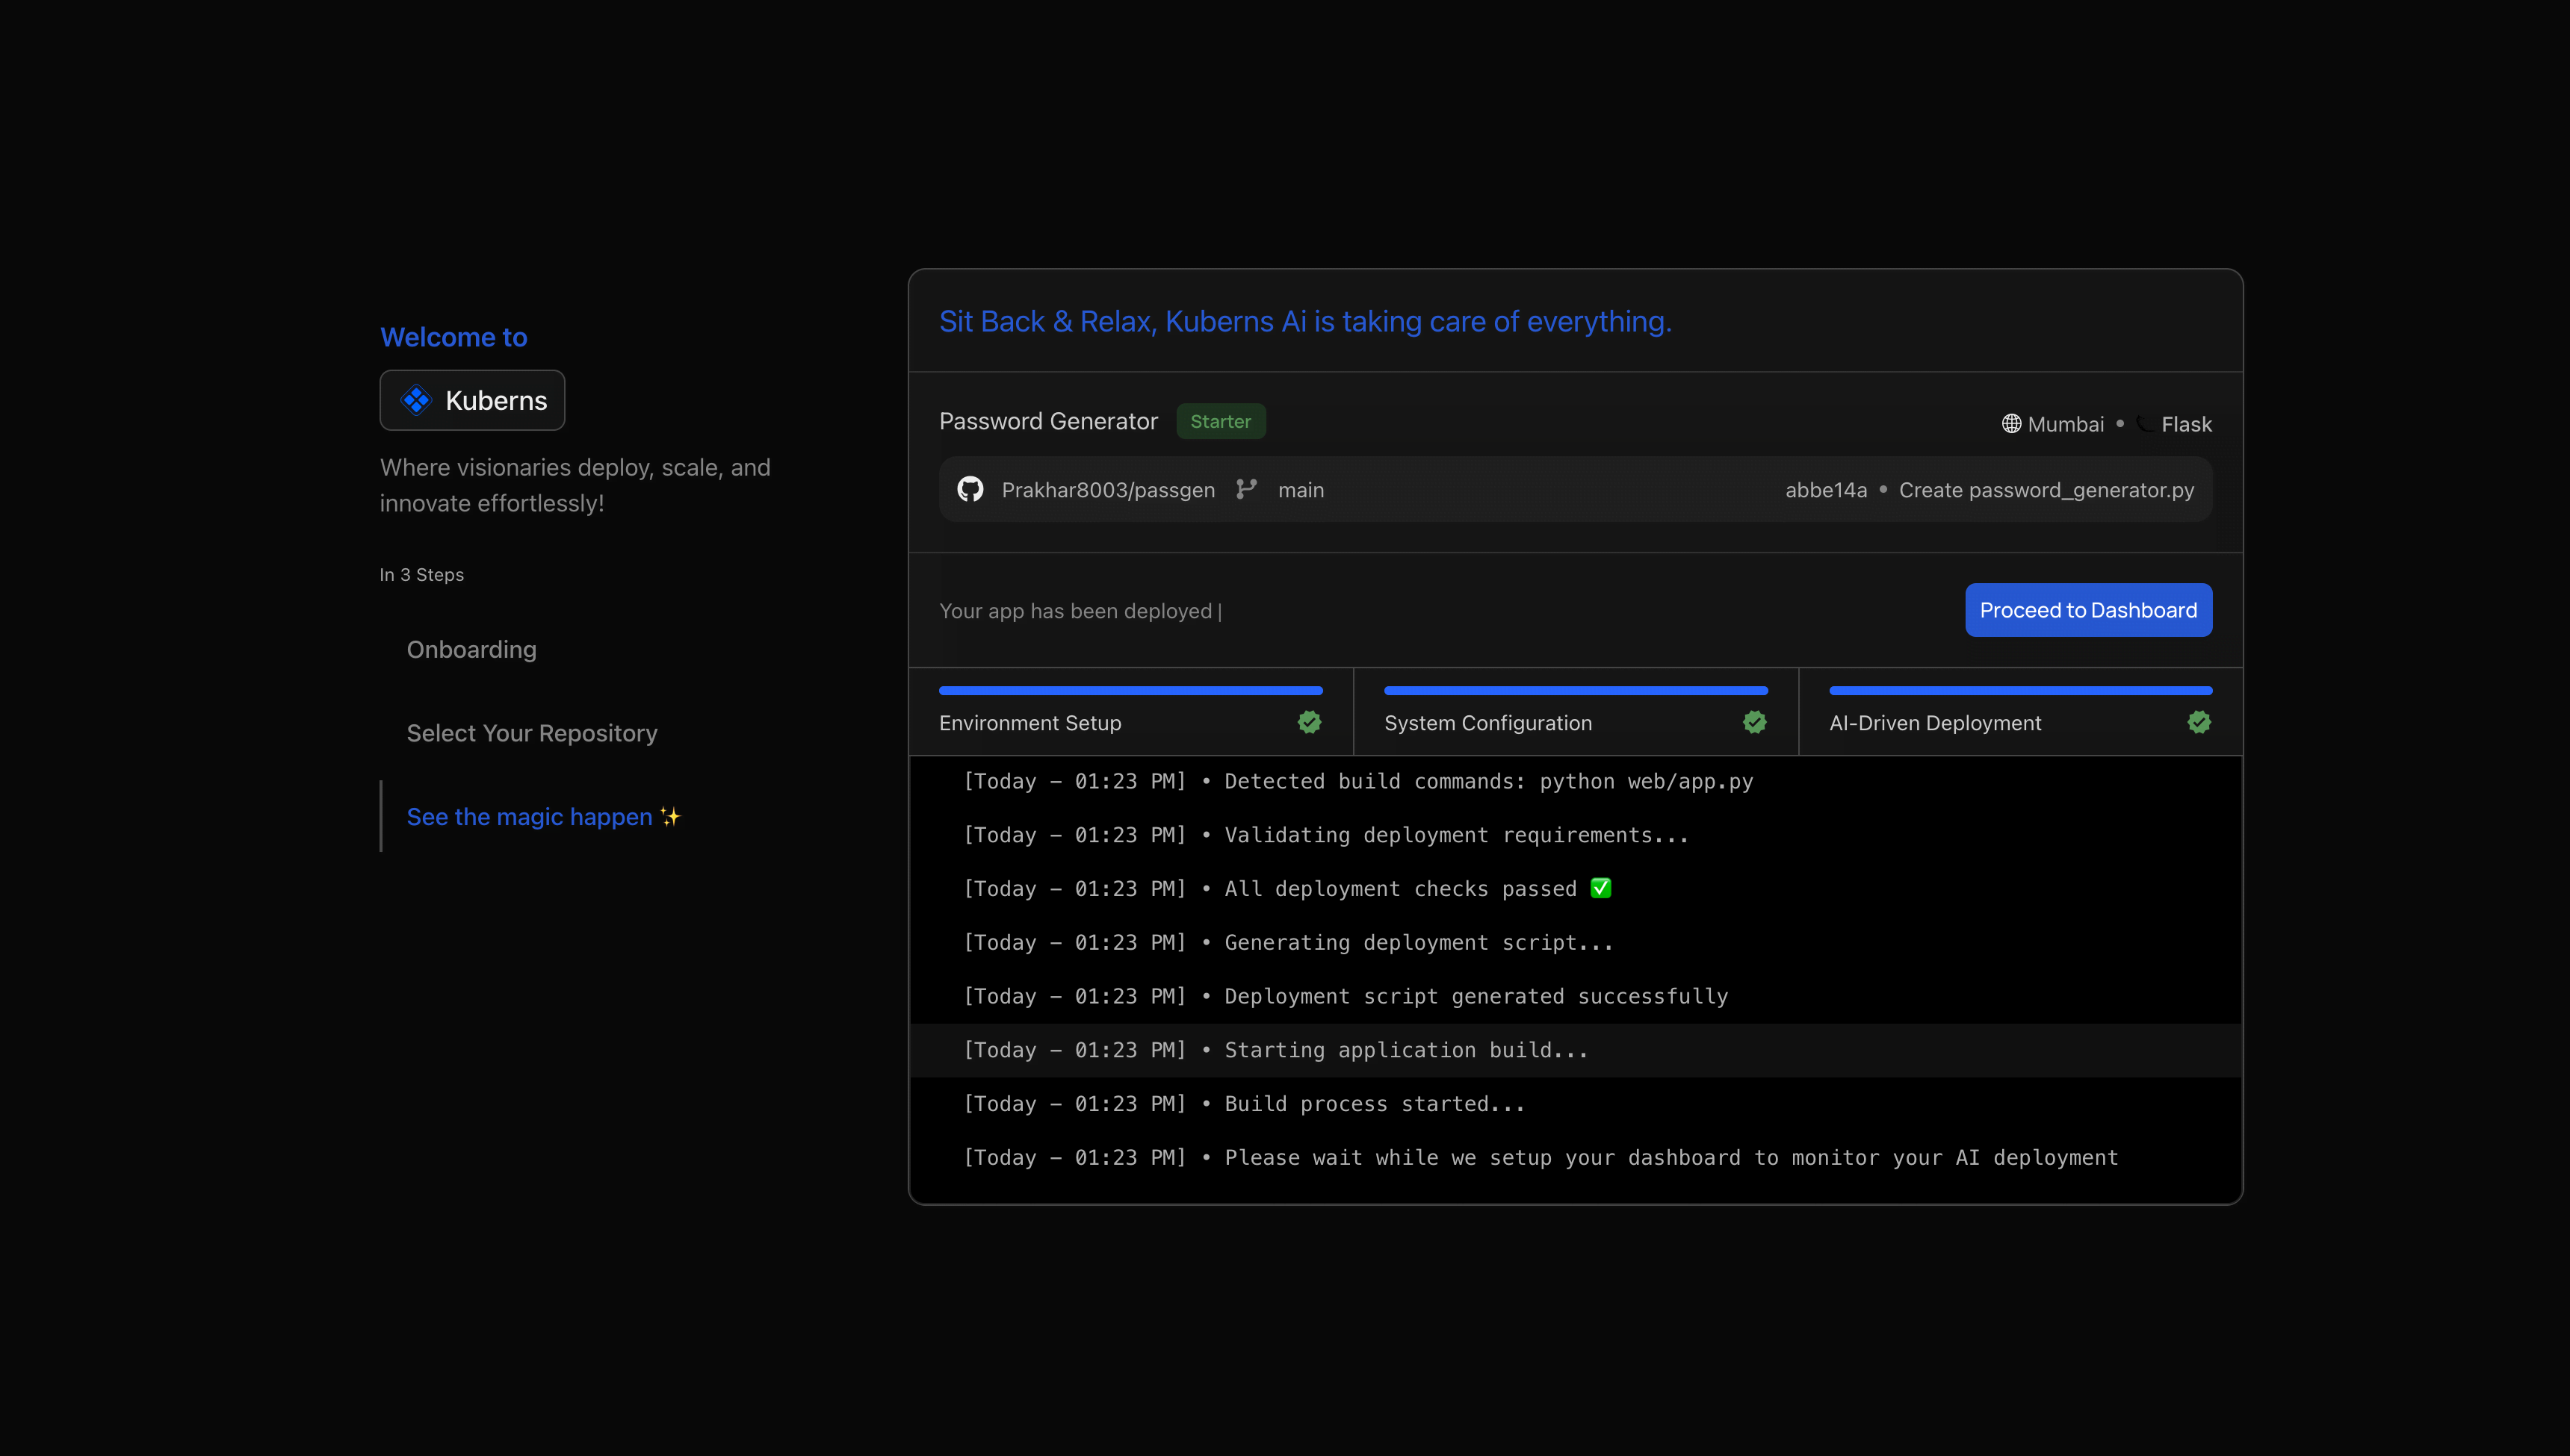Open the main branch selector

click(x=1301, y=489)
